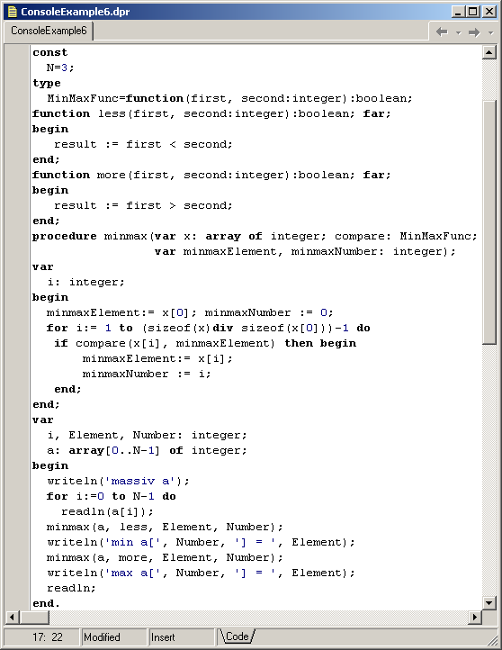
Task: Click the 'minmaxElement:= x[0];' line
Action: (190, 312)
